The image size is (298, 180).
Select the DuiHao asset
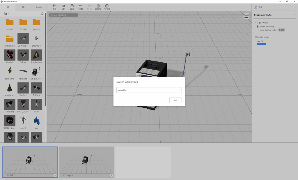click(23, 56)
